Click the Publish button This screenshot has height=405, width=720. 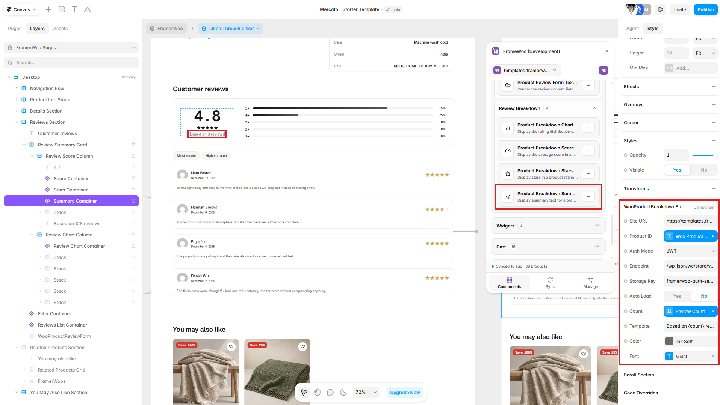point(706,9)
